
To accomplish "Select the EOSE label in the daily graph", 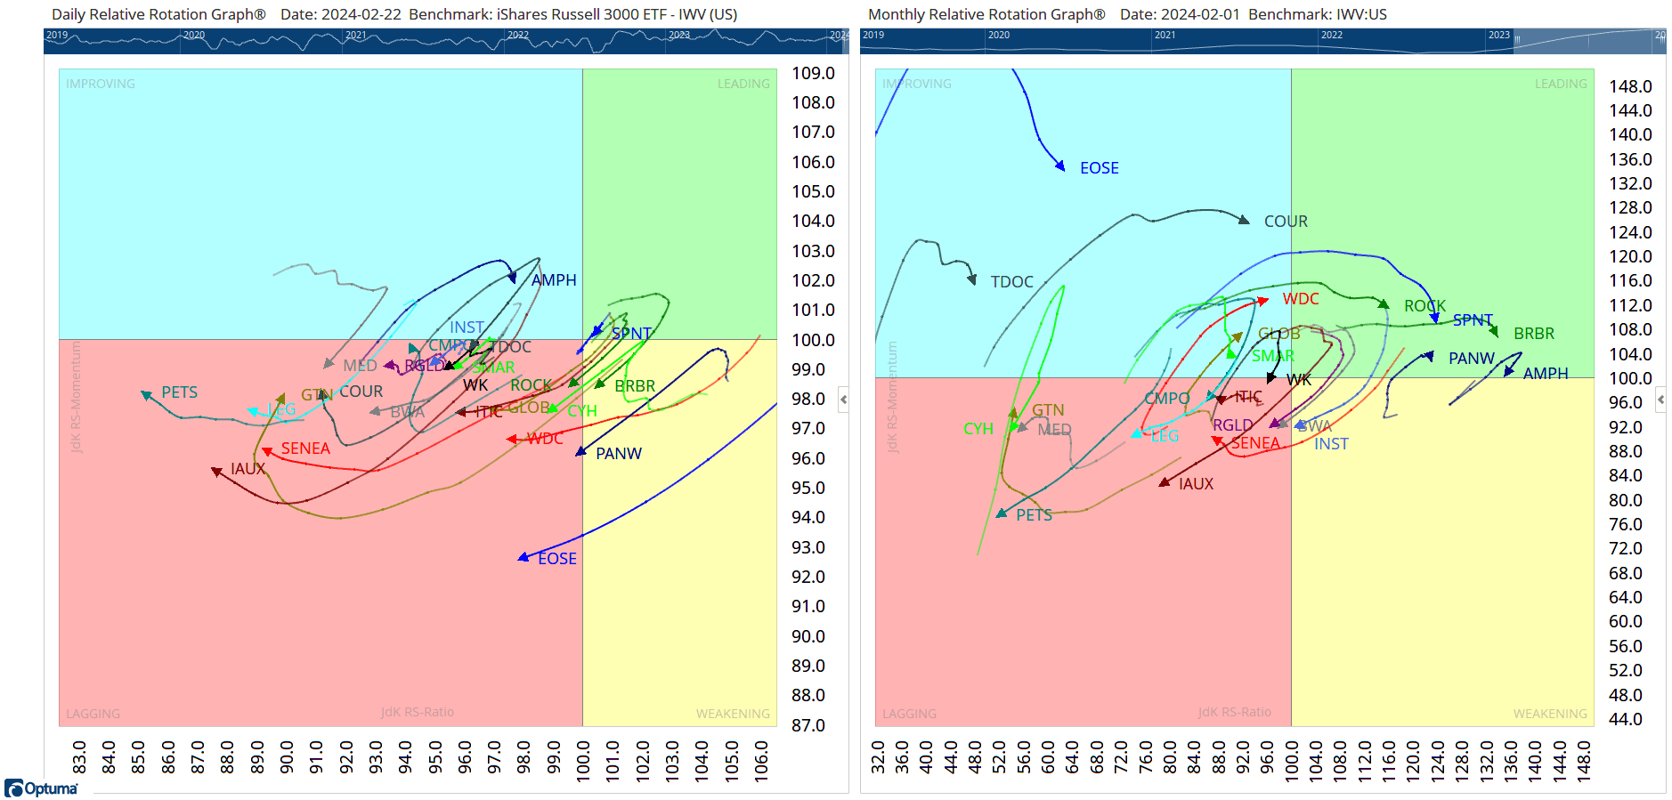I will point(557,559).
